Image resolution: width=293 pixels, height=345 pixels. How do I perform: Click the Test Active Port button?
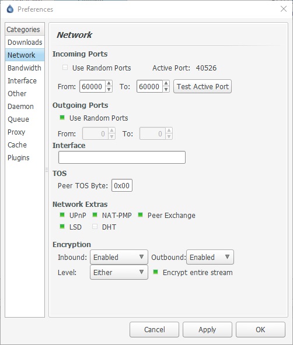pos(203,86)
